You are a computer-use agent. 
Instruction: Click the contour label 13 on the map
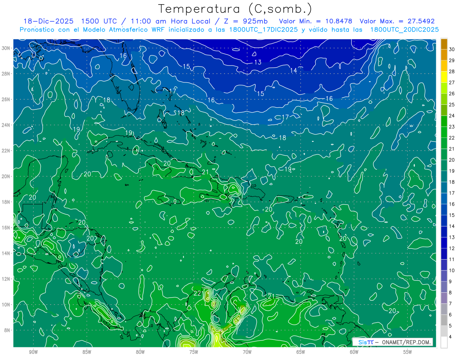258,62
